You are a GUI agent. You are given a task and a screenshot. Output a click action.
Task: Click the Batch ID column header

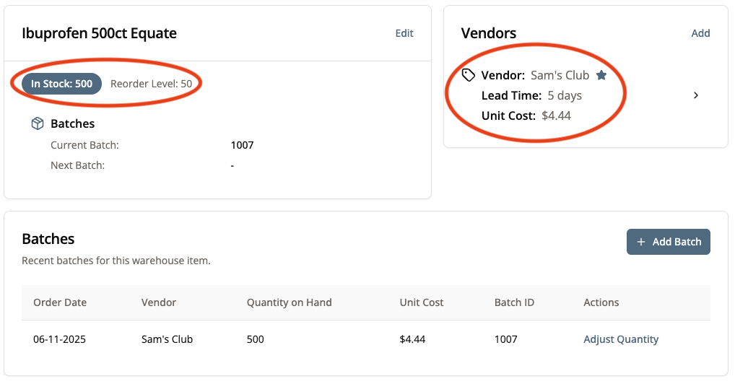click(514, 302)
